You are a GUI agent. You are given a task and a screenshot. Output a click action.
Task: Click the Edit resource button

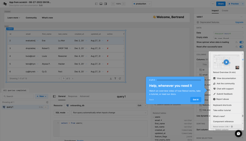[x=140, y=105]
